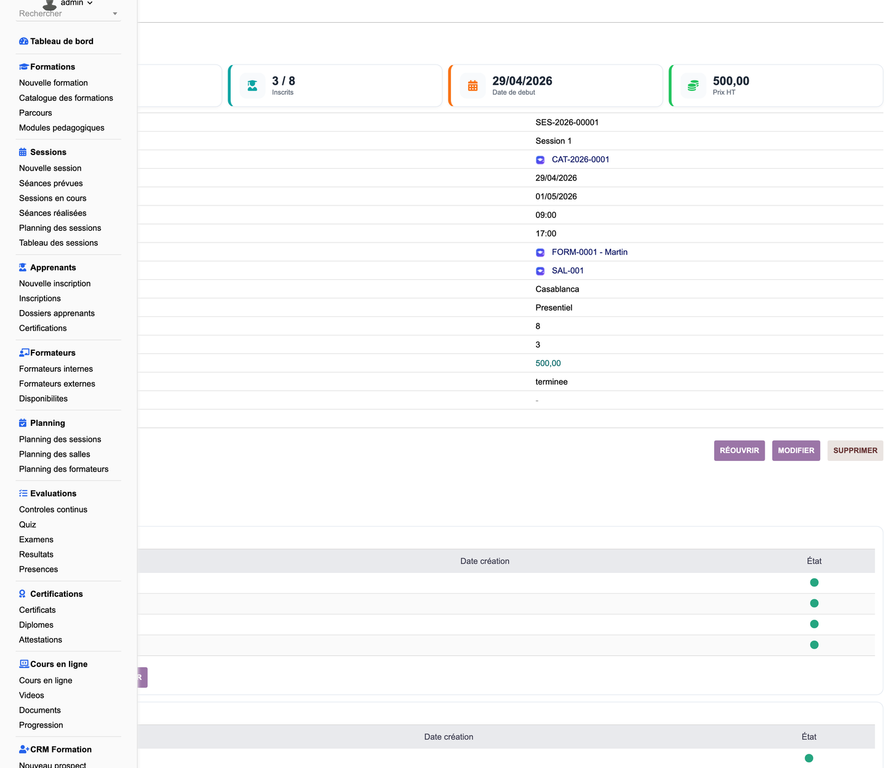Click the Session 1 name value
The image size is (889, 768).
(554, 141)
